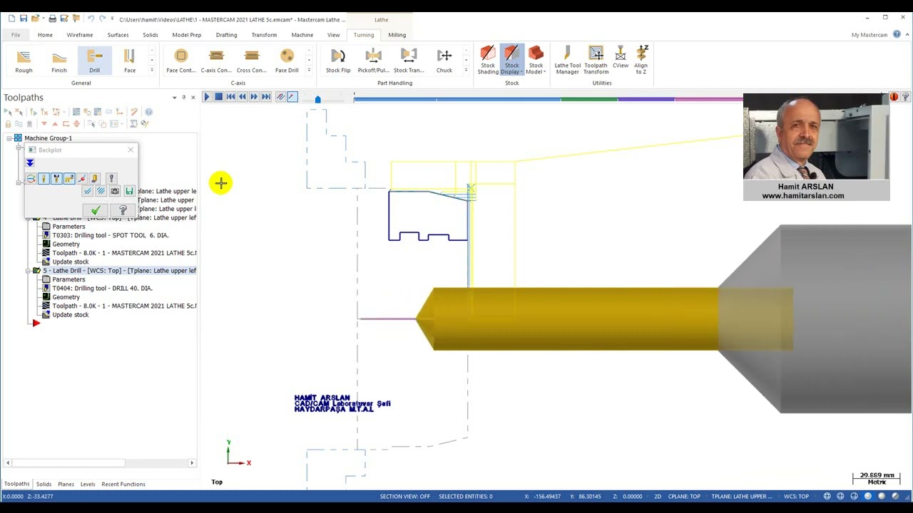This screenshot has height=513, width=913.
Task: Open the Face Drill toolpath
Action: (x=287, y=61)
